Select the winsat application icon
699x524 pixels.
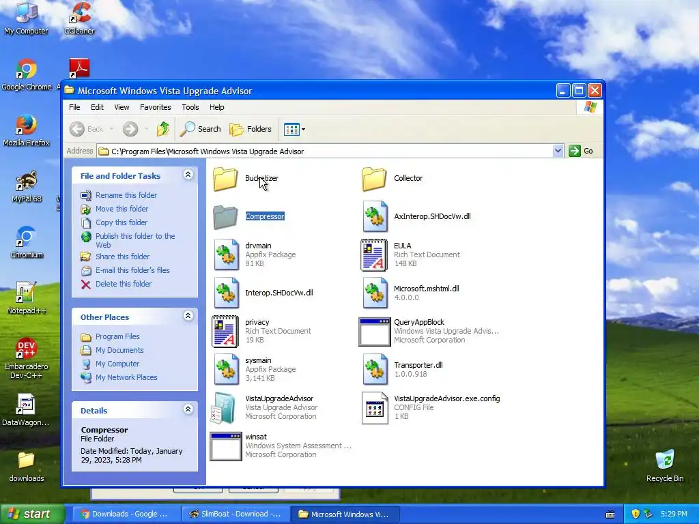[x=225, y=446]
